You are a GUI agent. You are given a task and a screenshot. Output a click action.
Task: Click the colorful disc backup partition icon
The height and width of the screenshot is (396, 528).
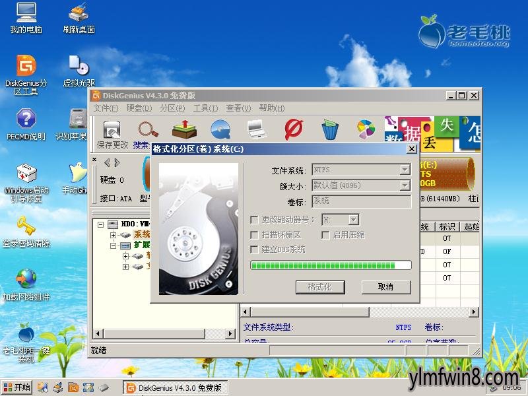366,129
